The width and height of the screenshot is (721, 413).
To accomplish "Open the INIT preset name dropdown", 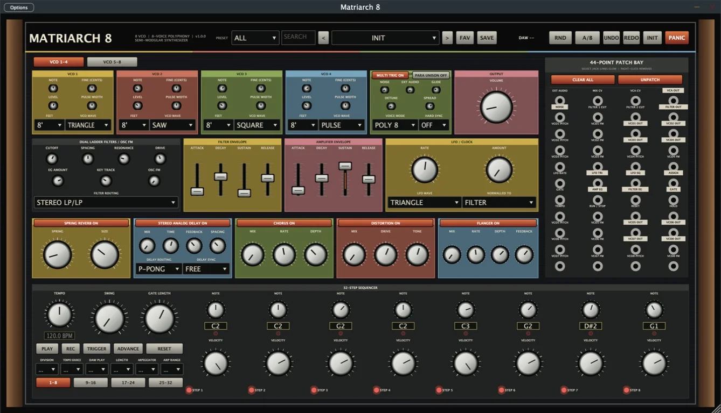I will tap(385, 38).
